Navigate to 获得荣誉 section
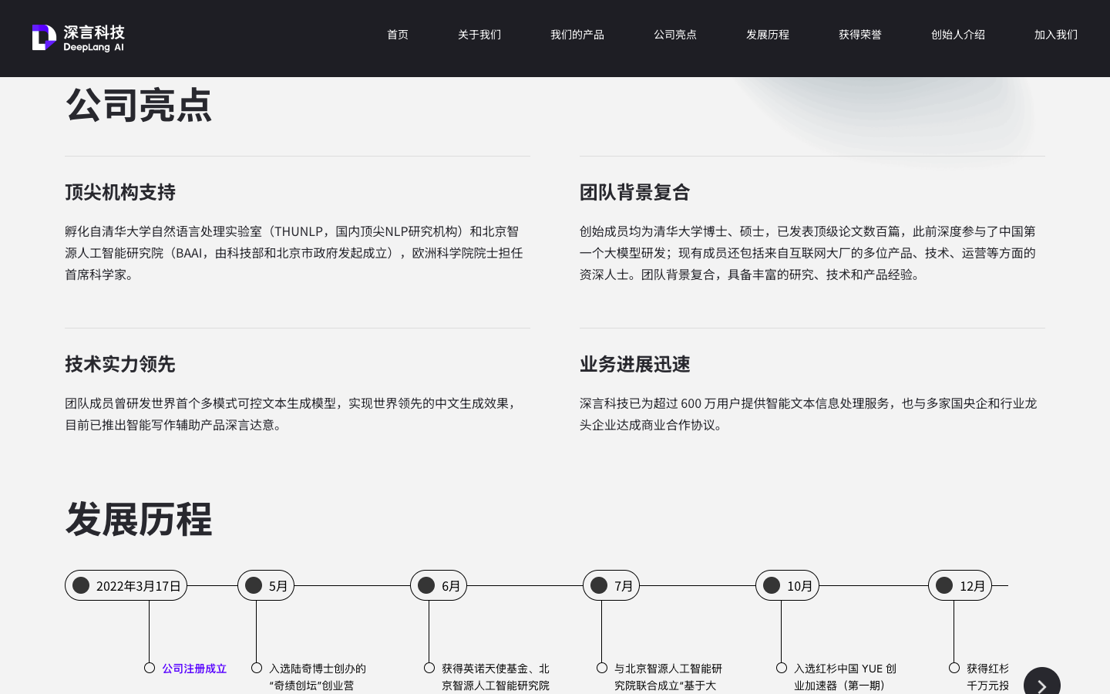The width and height of the screenshot is (1110, 694). 859,35
